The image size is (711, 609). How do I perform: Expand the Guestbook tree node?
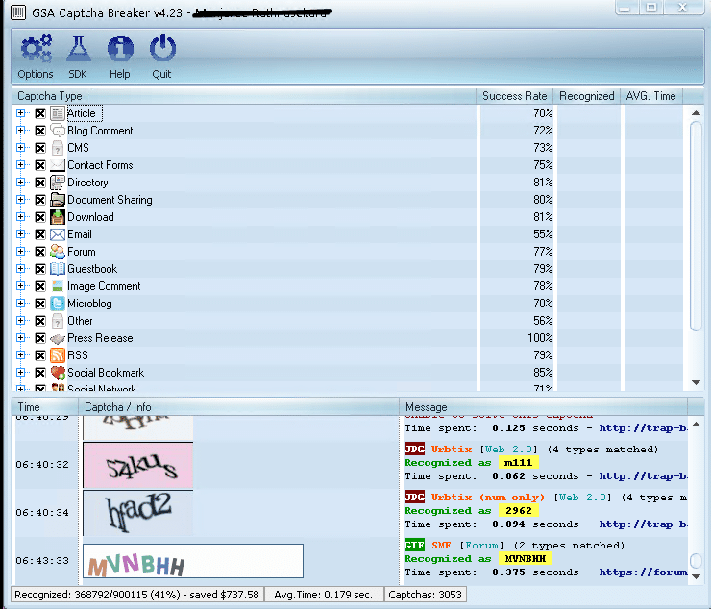(x=20, y=268)
